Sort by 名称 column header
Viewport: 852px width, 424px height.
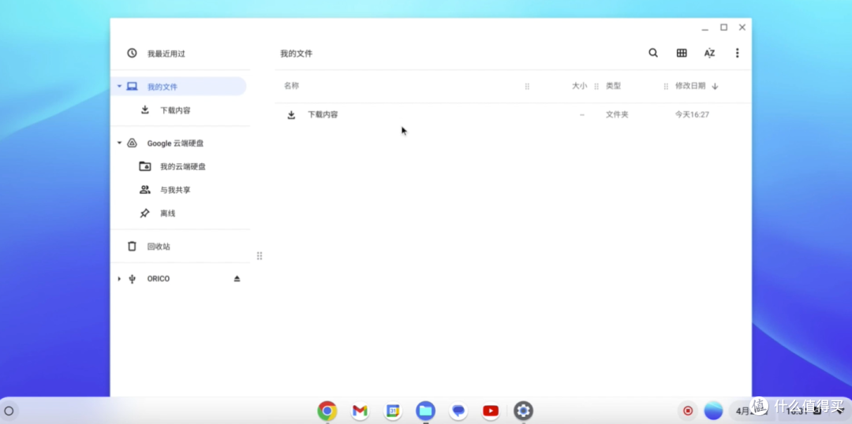point(291,86)
